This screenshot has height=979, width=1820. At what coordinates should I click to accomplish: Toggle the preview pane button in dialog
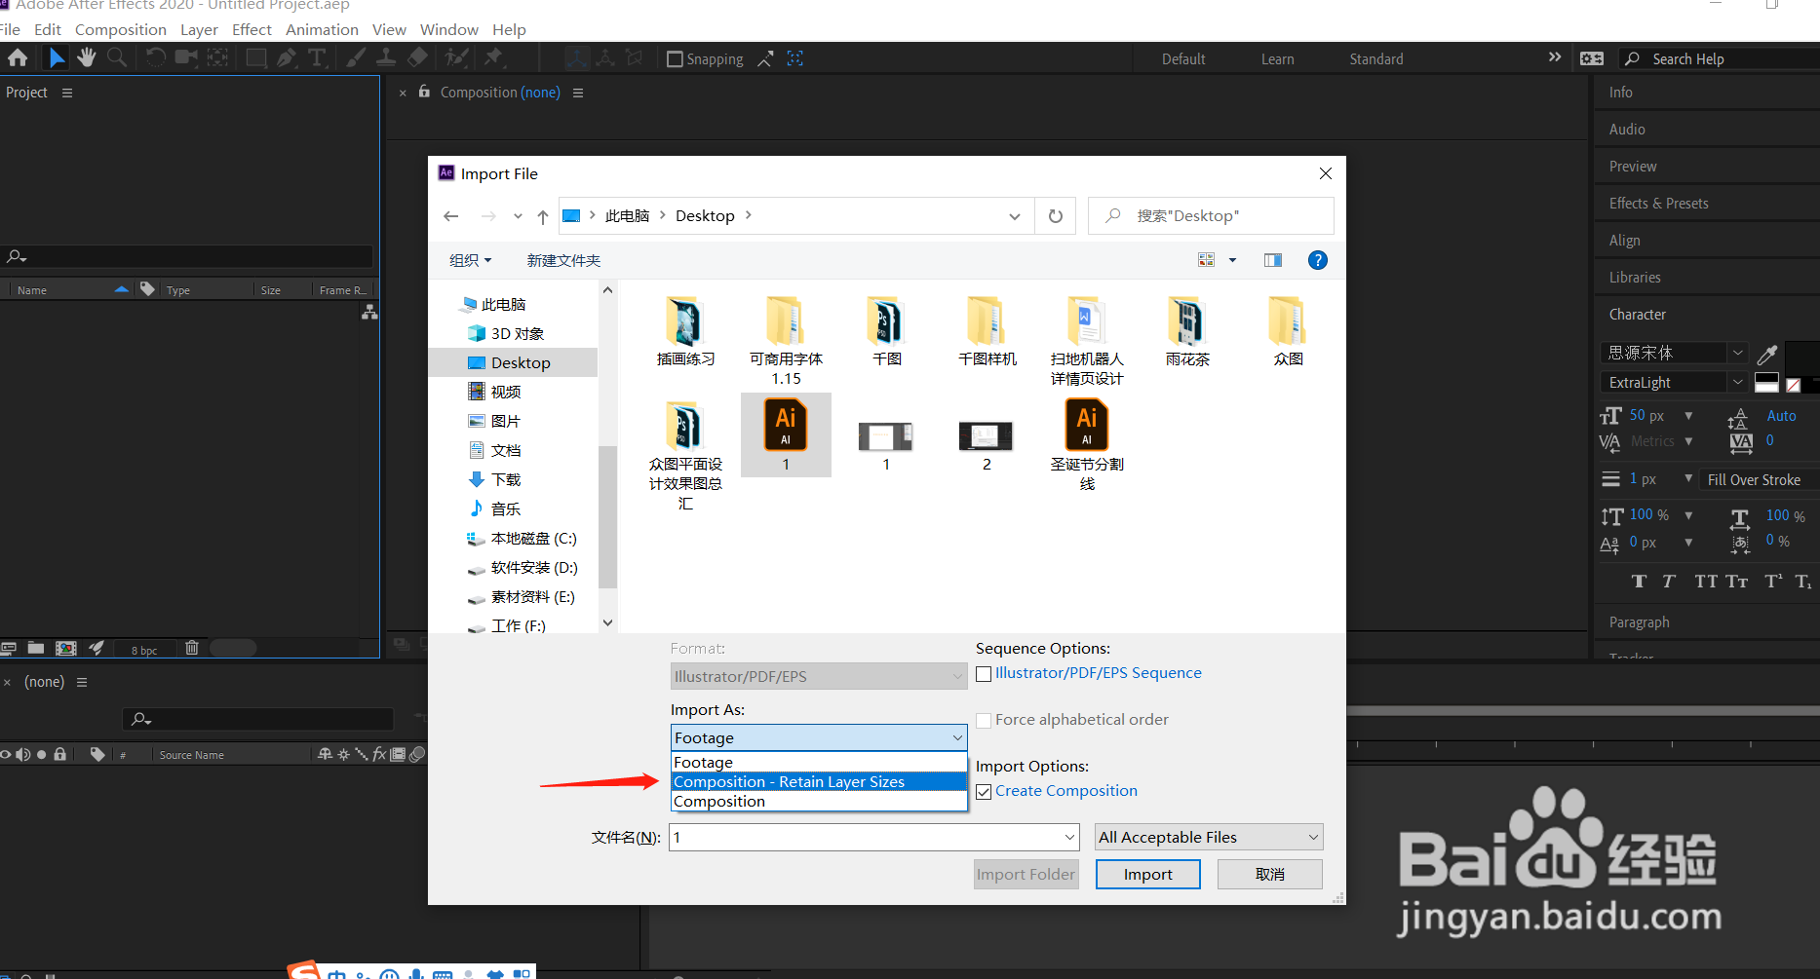[x=1273, y=260]
